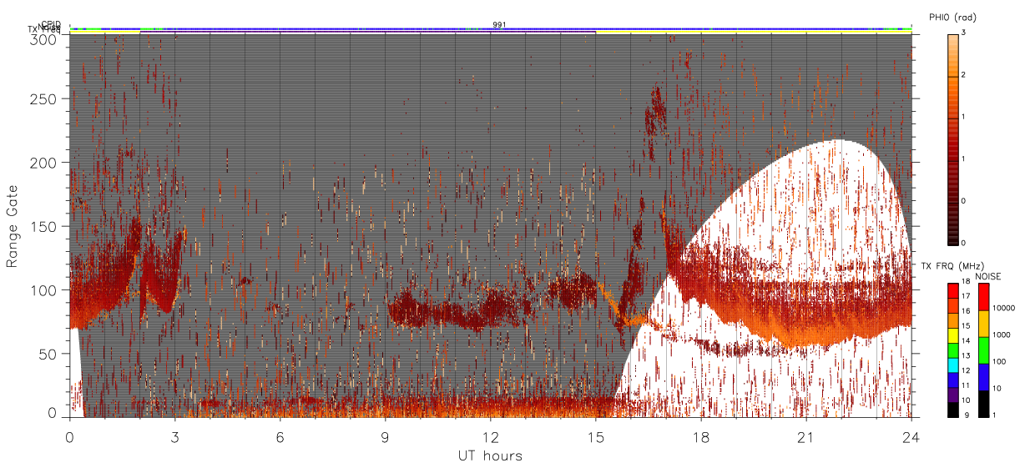Click the TX FRQ legend value "13"

(966, 355)
